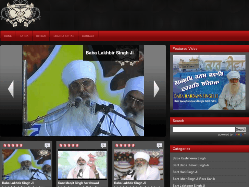Screen dimensions: 249x187
Task: Click the Featured Video heading
Action: (x=185, y=49)
